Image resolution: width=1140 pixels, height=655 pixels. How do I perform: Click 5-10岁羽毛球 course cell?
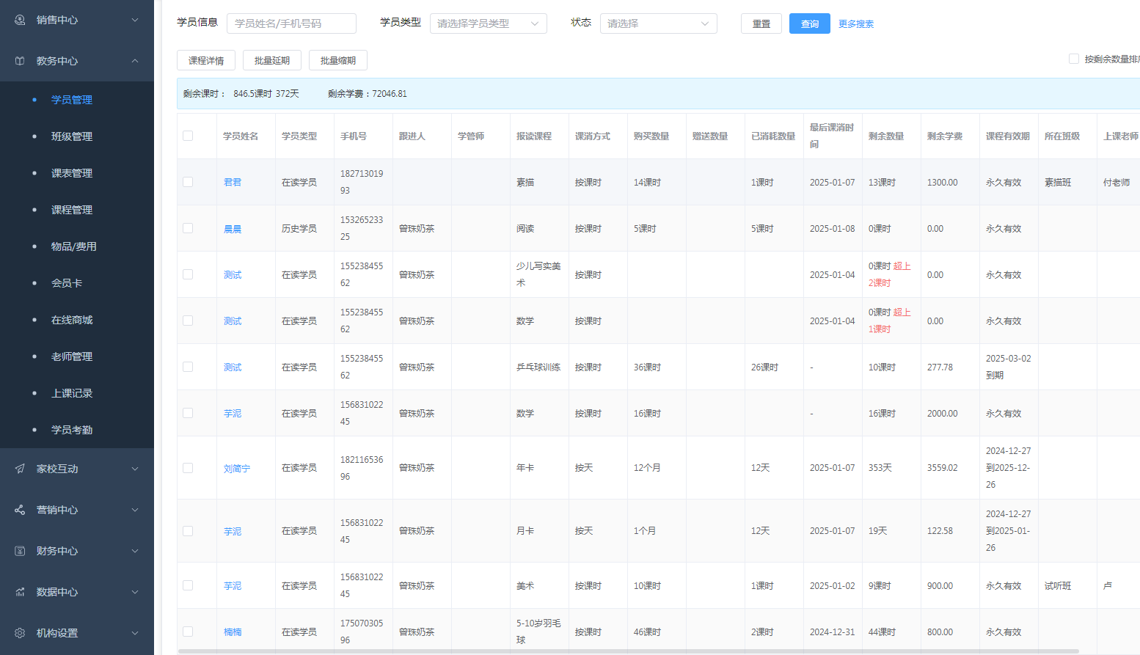point(539,632)
